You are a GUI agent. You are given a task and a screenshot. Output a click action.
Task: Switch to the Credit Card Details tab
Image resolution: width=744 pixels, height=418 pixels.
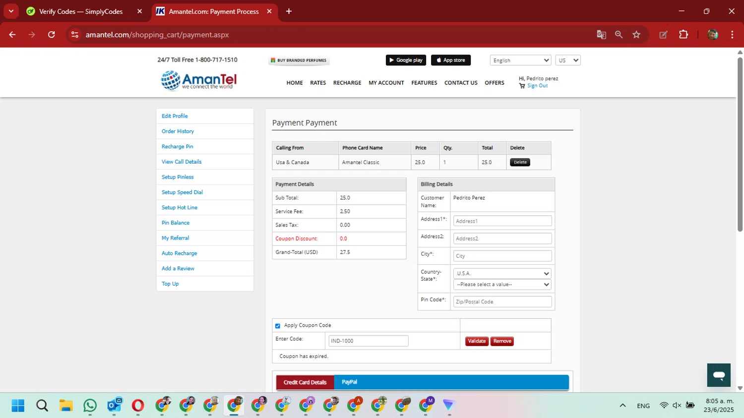[x=305, y=382]
